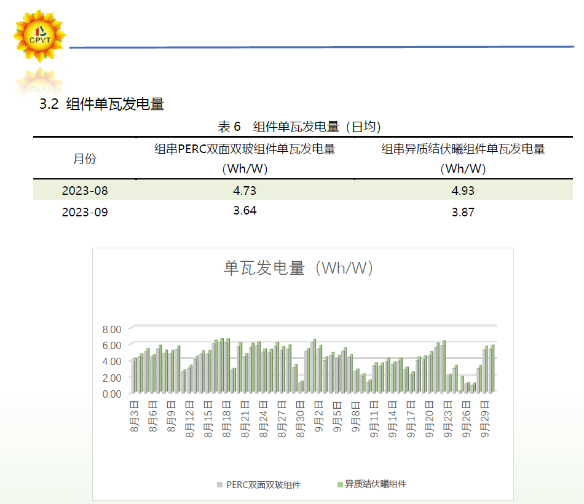Click the chart title '单瓦发电量 (Wh/W)'
The width and height of the screenshot is (584, 504).
point(298,268)
